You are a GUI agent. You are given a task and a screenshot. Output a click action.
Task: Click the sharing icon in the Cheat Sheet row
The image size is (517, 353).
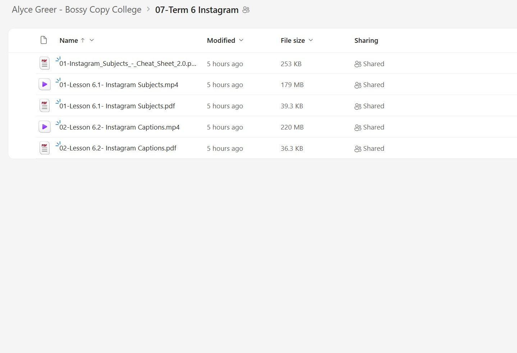pyautogui.click(x=358, y=64)
